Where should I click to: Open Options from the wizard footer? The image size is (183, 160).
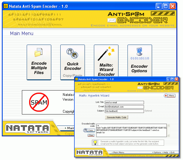pos(157,152)
